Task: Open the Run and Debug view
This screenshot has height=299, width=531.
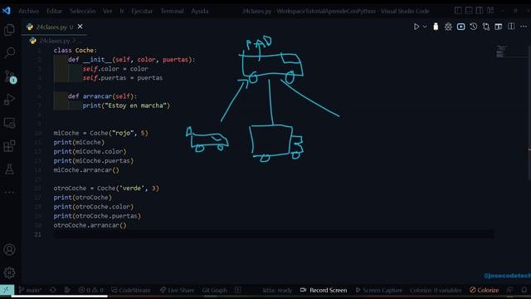Action: [x=9, y=100]
